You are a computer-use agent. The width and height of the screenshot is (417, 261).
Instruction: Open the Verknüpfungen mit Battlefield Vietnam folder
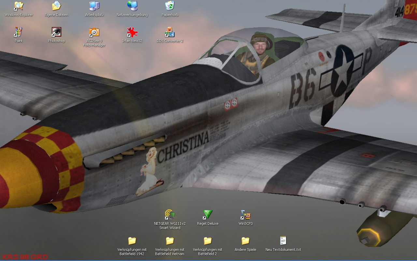tap(170, 241)
